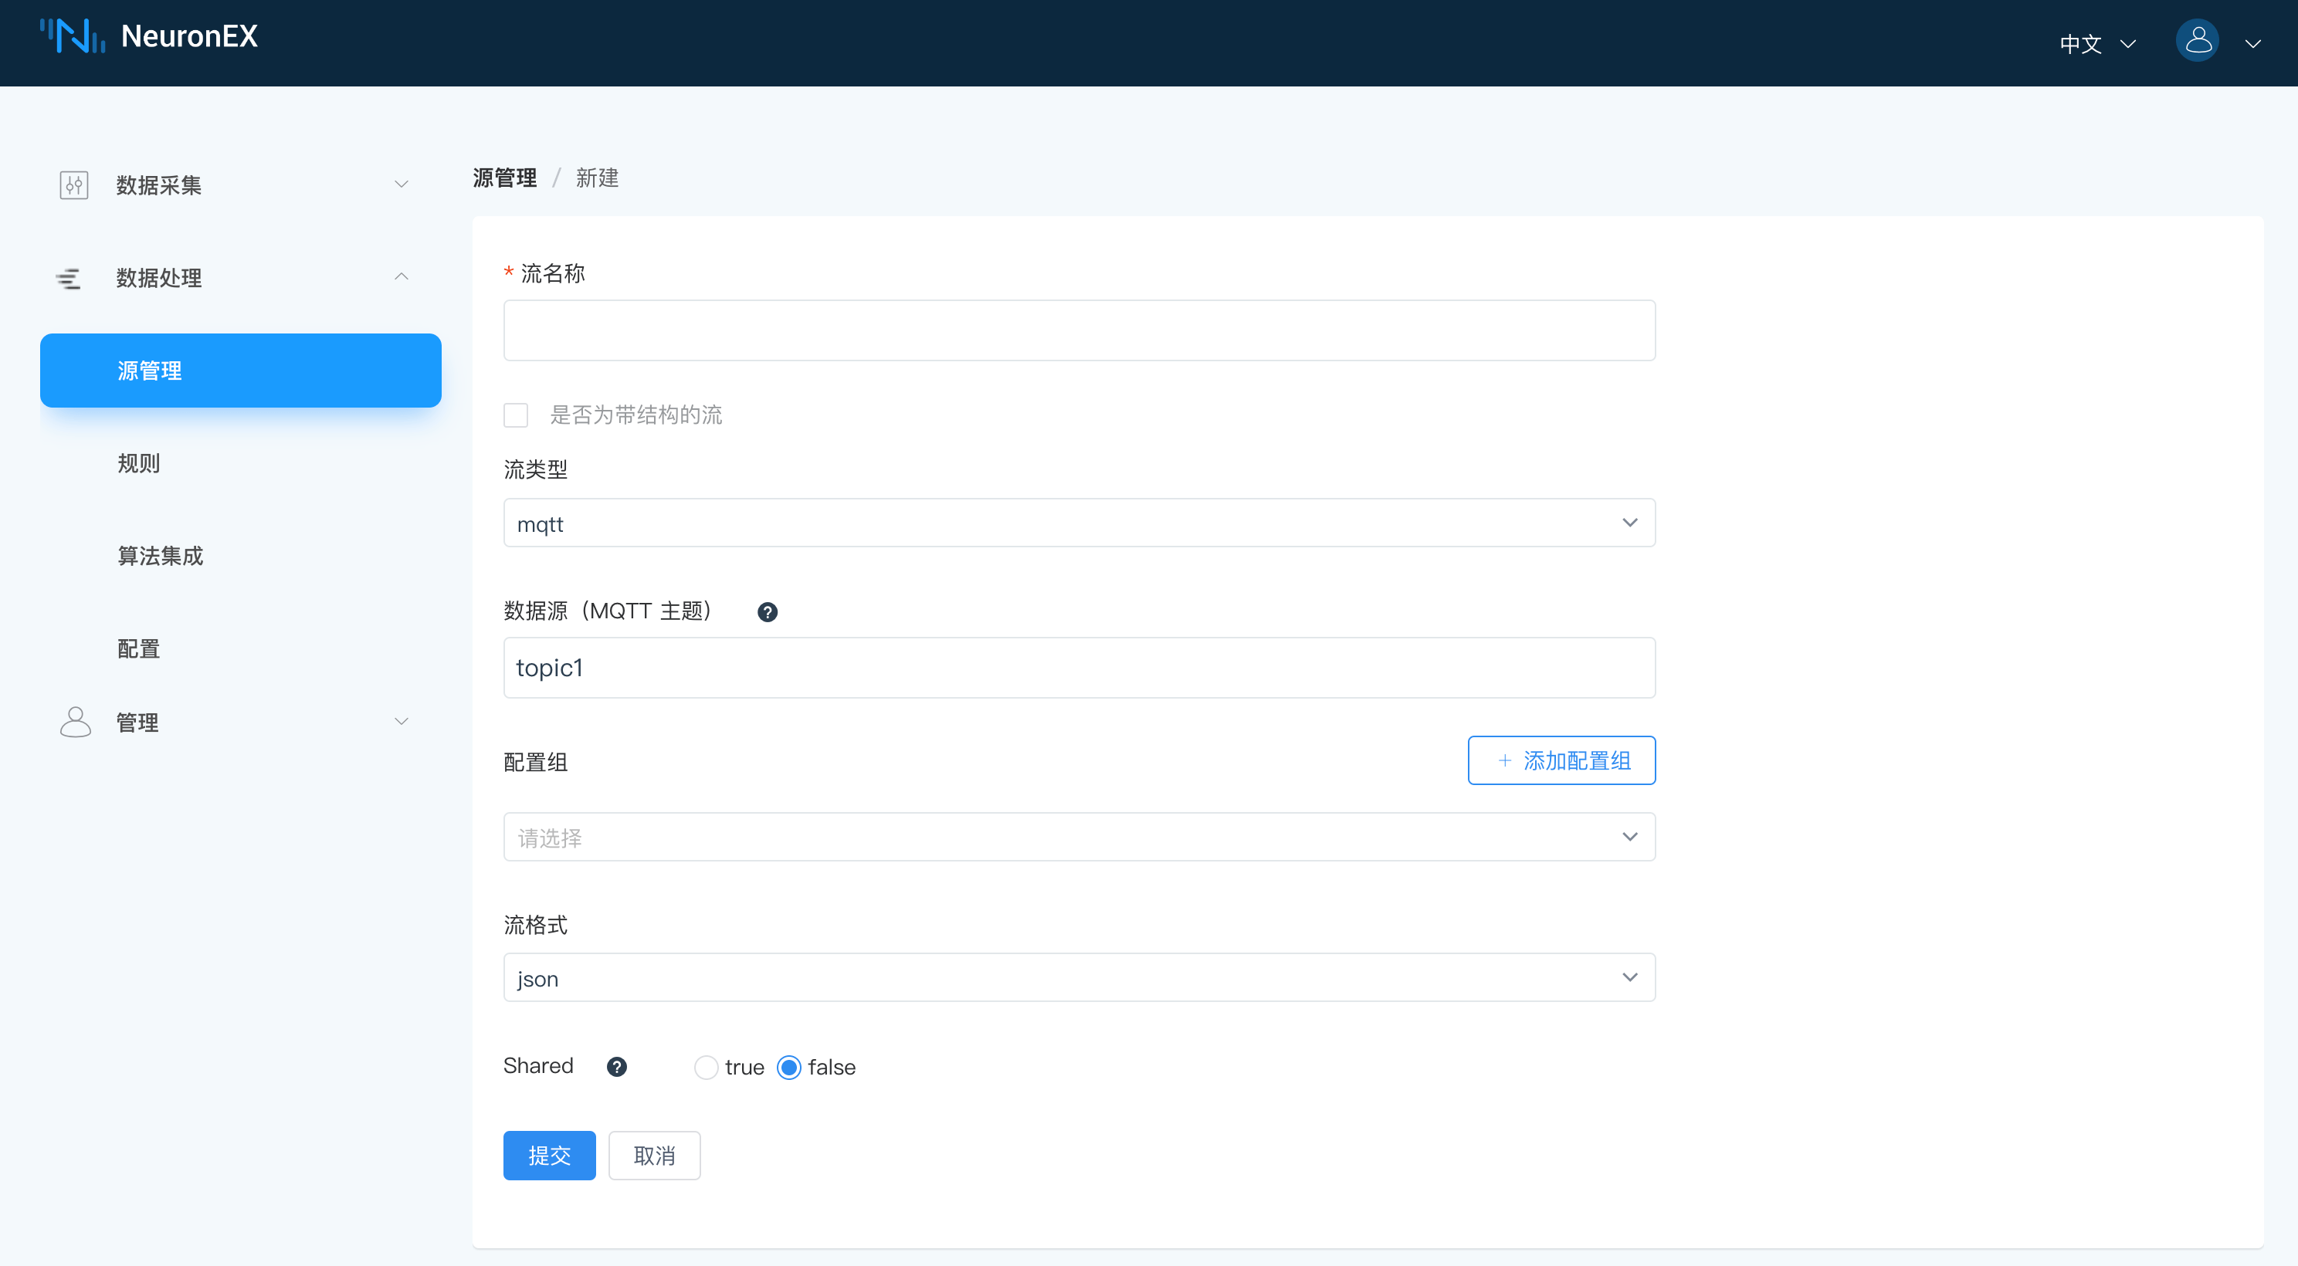Click the stream name input field
Viewport: 2298px width, 1266px height.
[x=1079, y=330]
